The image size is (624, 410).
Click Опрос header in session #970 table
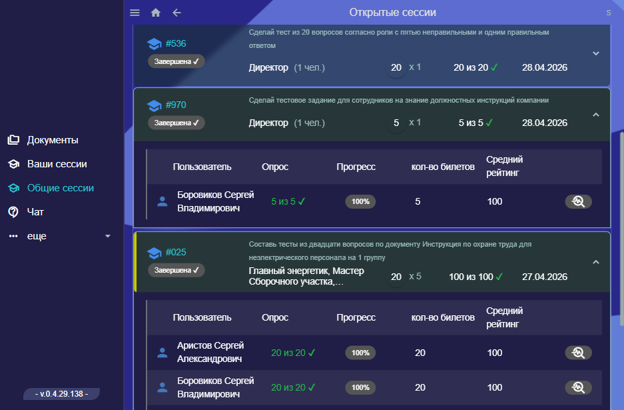275,167
